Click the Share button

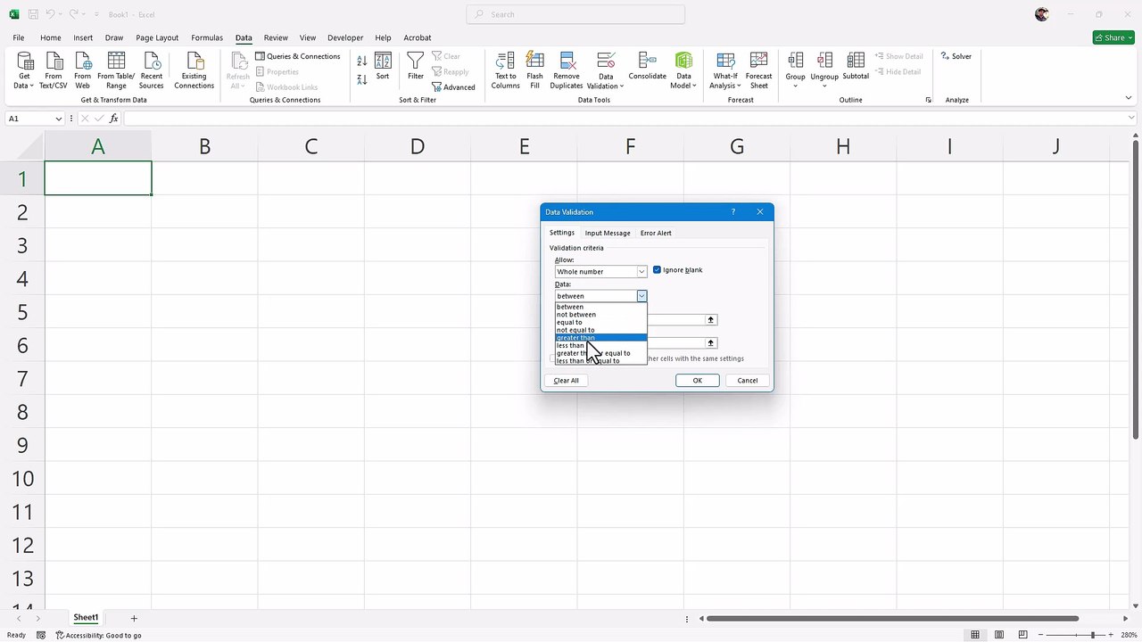pos(1113,37)
